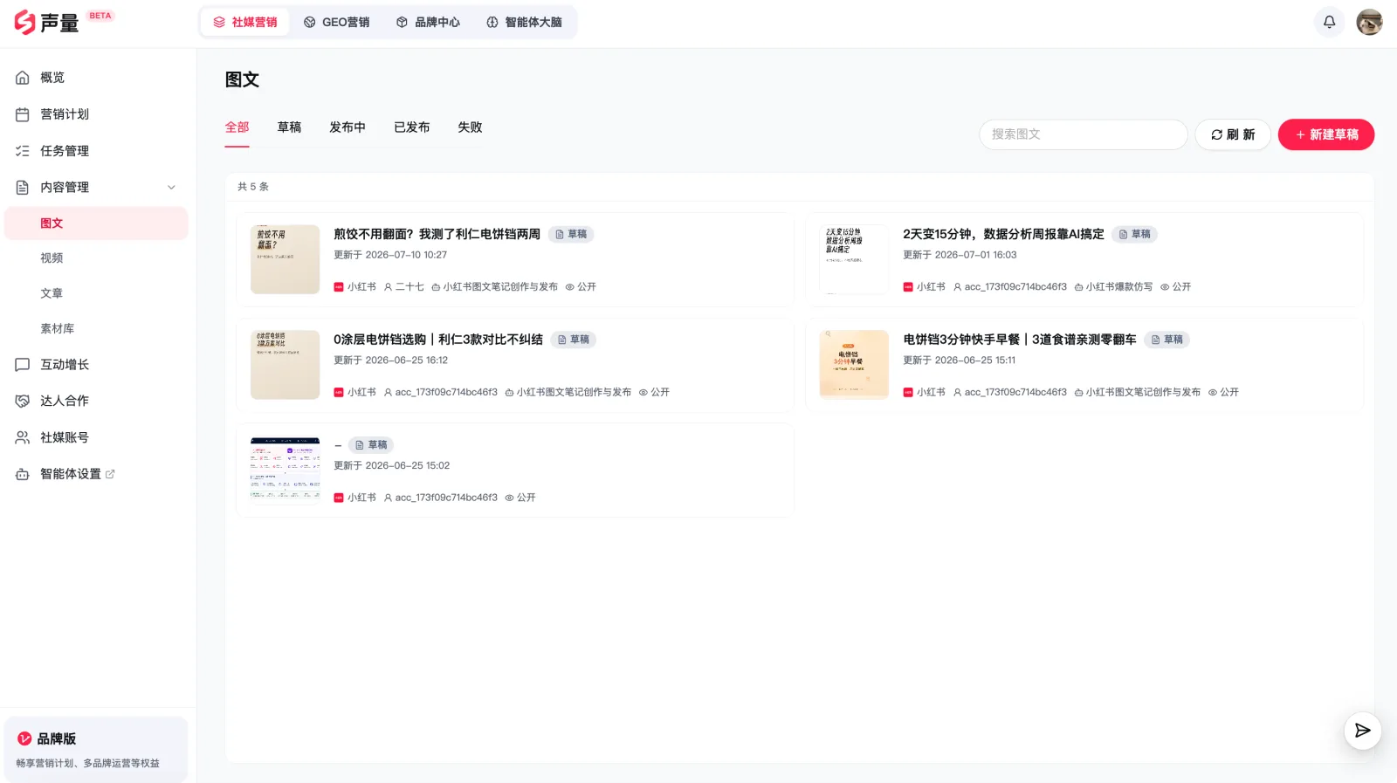Image resolution: width=1397 pixels, height=783 pixels.
Task: Click the 概览 home icon in sidebar
Action: (23, 78)
